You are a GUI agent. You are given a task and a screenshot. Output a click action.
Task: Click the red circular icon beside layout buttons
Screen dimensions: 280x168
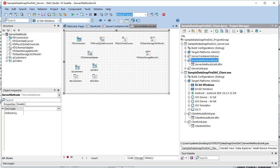[164, 15]
